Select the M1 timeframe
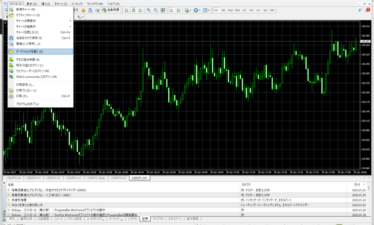Image resolution: width=374 pixels, height=225 pixels. coord(216,10)
